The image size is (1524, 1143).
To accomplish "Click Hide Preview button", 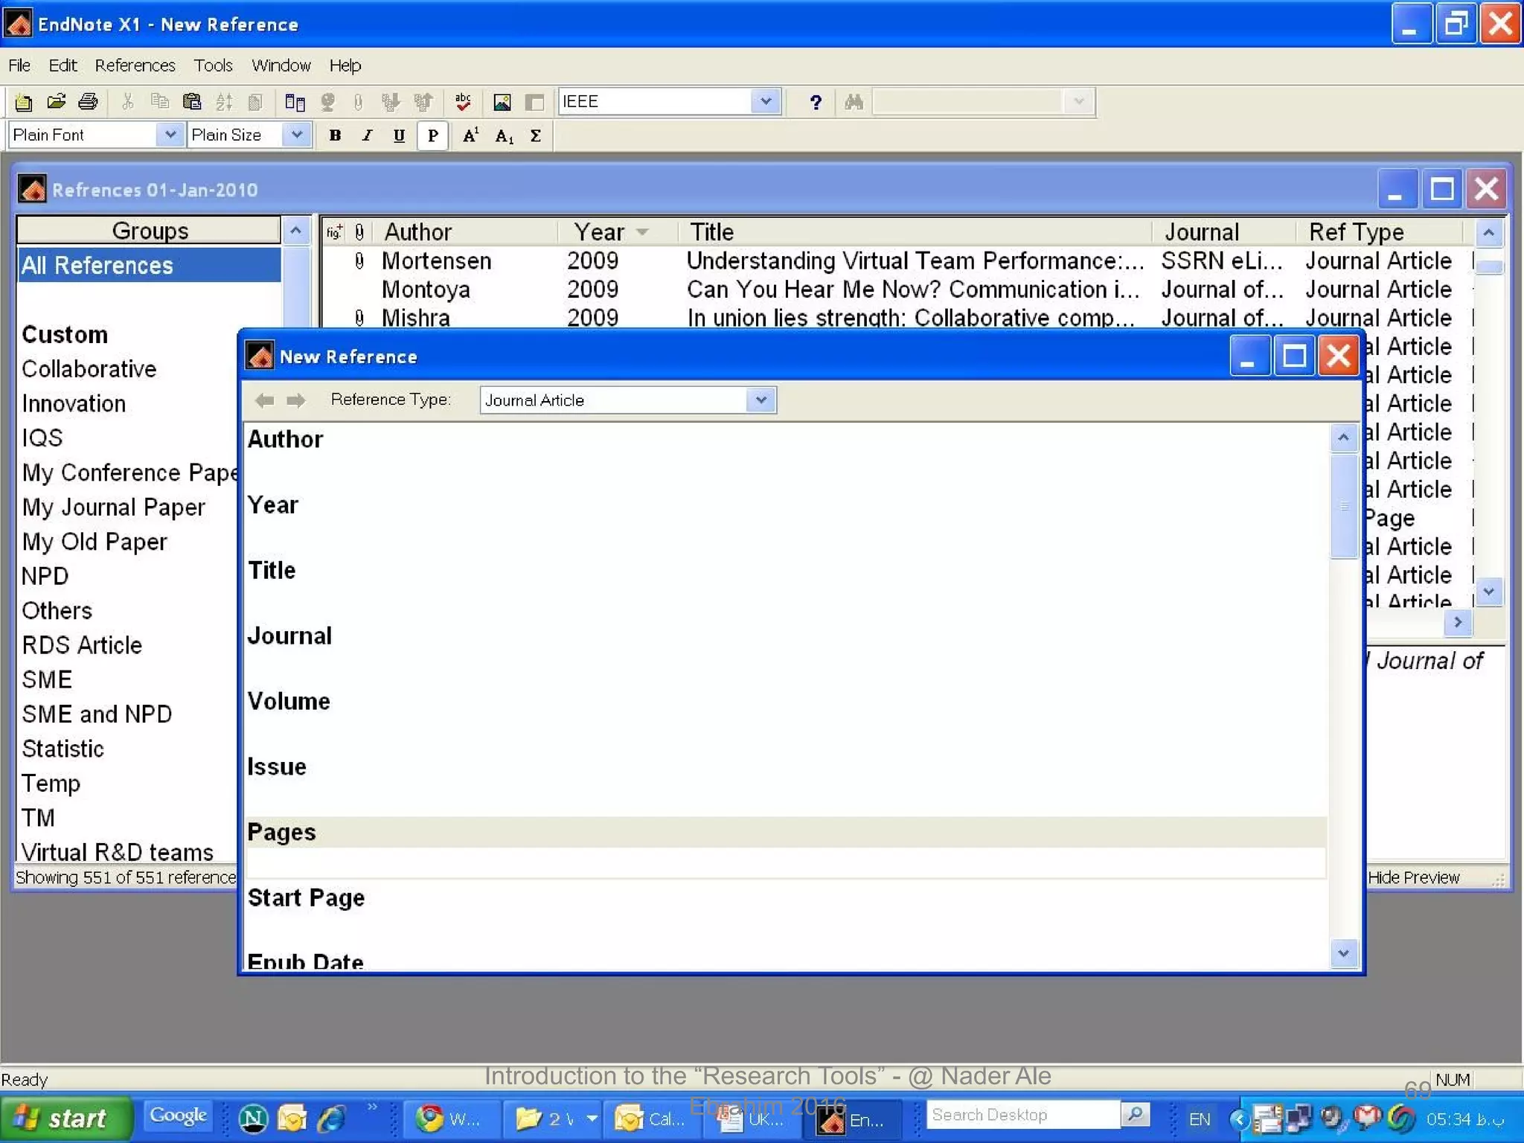I will [x=1413, y=877].
